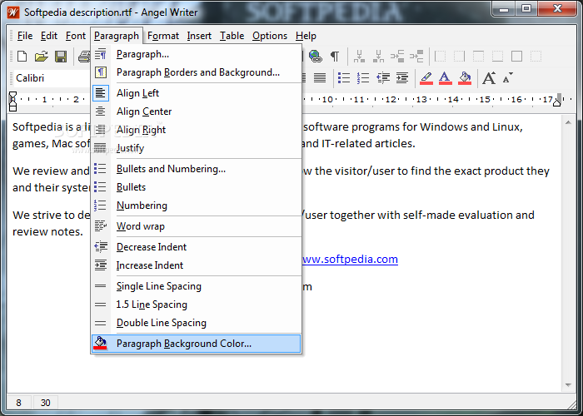
Task: Click the scrollbar up arrow
Action: click(568, 123)
